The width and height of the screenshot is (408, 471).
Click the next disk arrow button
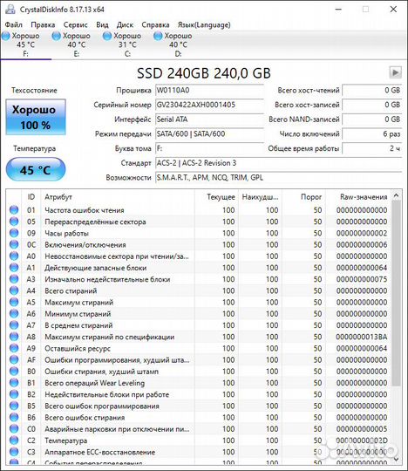(396, 72)
